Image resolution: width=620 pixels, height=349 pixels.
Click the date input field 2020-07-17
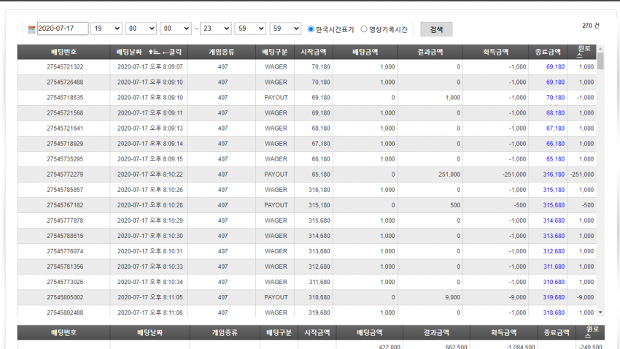point(63,28)
